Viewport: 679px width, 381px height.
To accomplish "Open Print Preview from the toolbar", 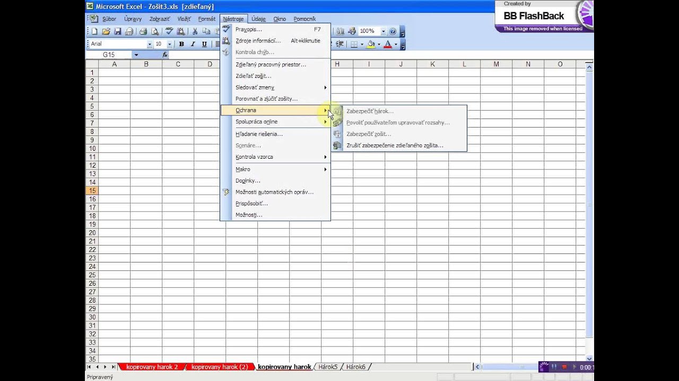I will pos(155,31).
